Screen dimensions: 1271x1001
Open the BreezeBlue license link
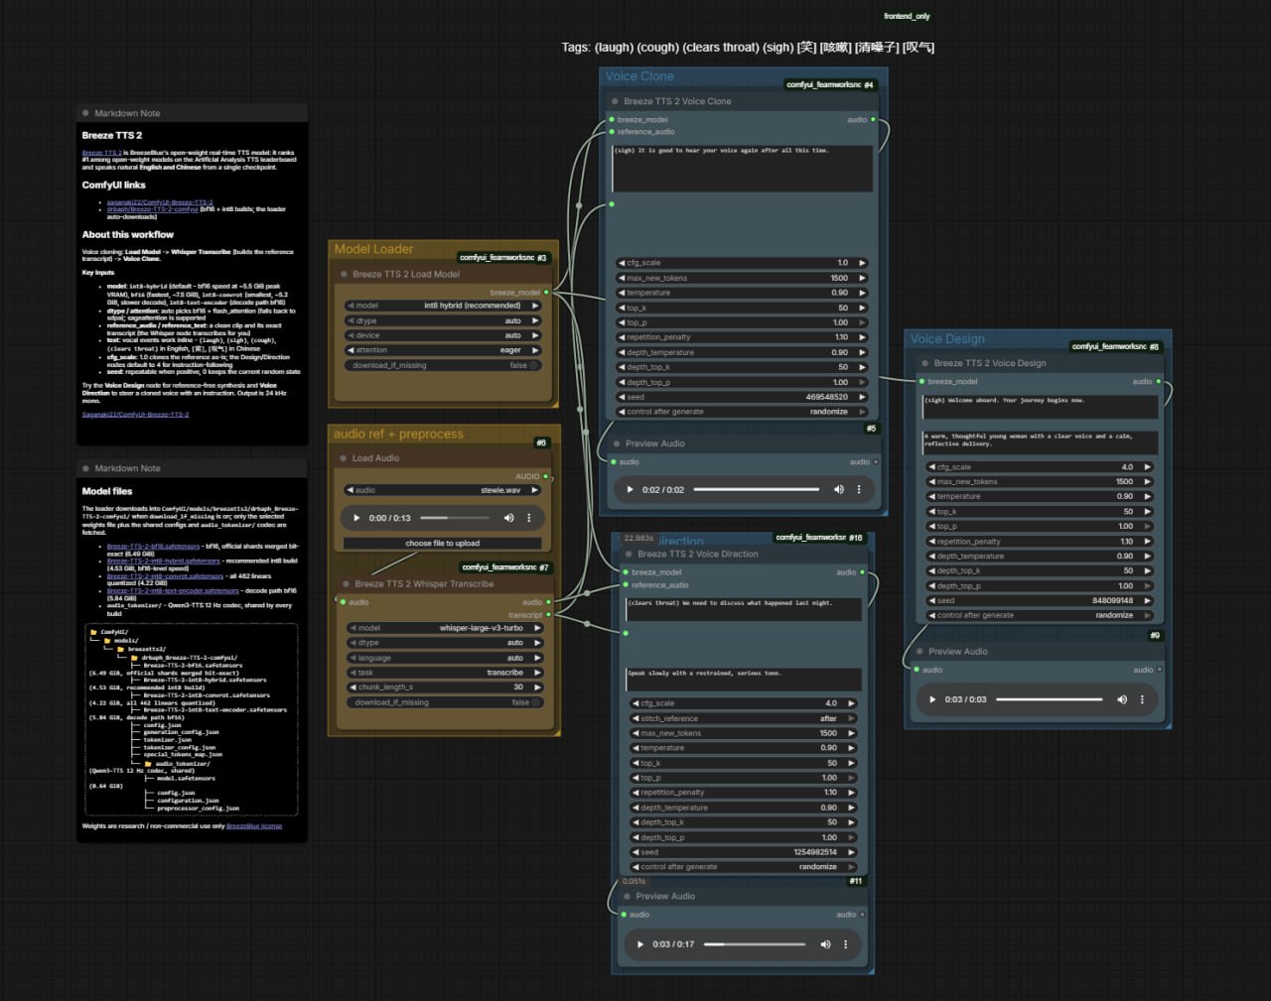tap(254, 826)
